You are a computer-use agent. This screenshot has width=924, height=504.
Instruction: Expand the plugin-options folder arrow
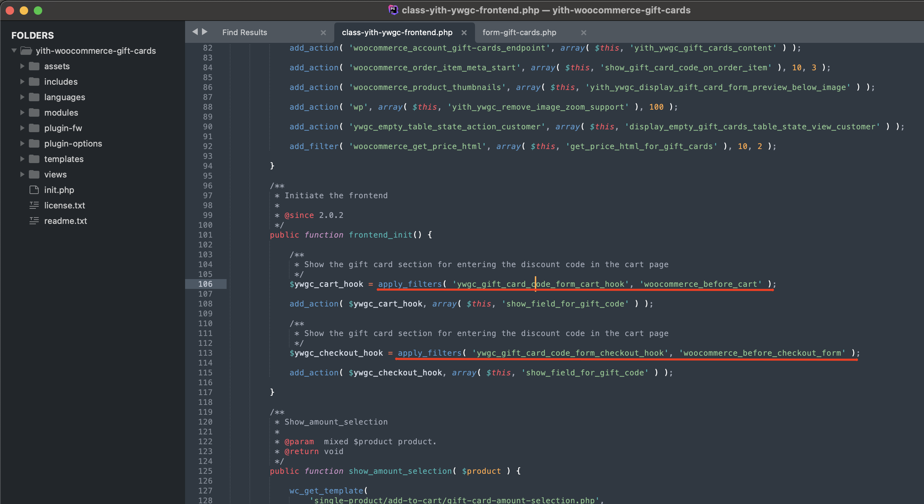tap(22, 143)
